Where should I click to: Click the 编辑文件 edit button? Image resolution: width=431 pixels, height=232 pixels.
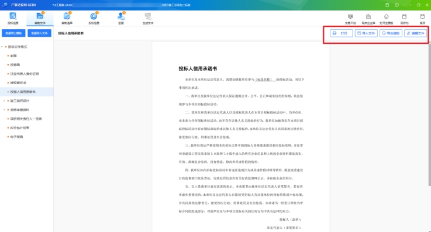(x=416, y=33)
